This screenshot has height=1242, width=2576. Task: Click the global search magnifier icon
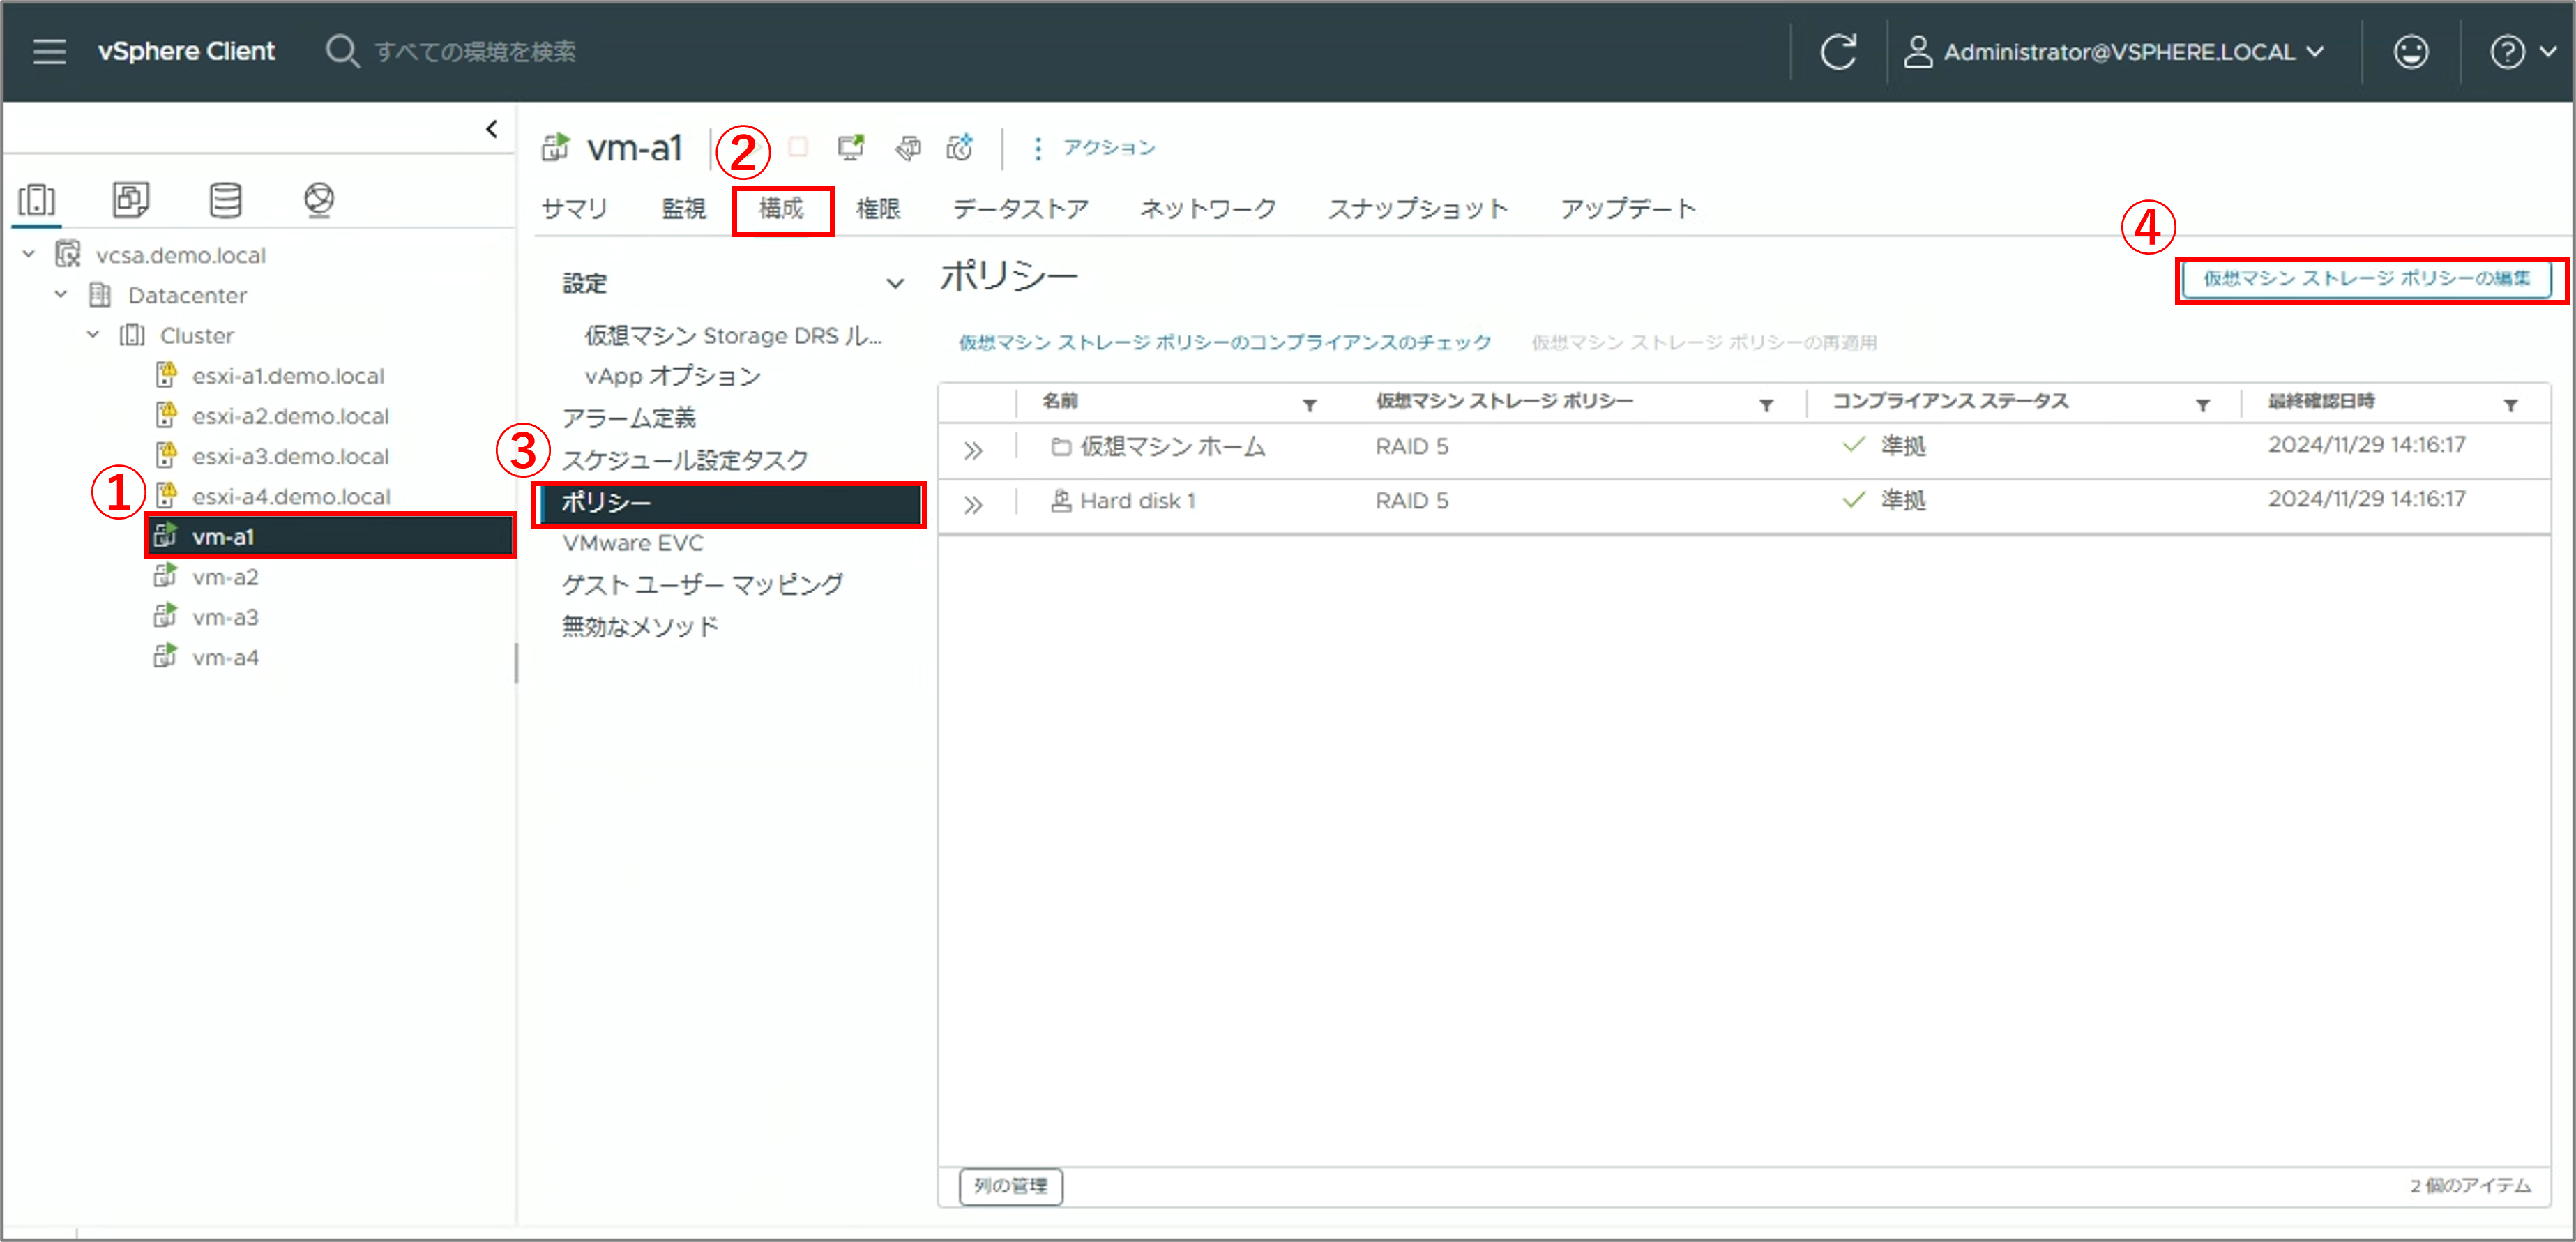342,51
